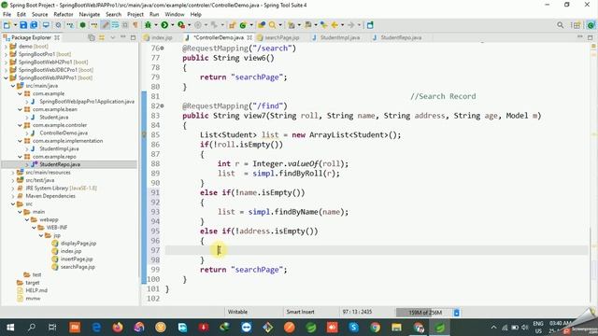The height and width of the screenshot is (336, 598).
Task: Click the Open Perspective icon
Action: coord(576,25)
